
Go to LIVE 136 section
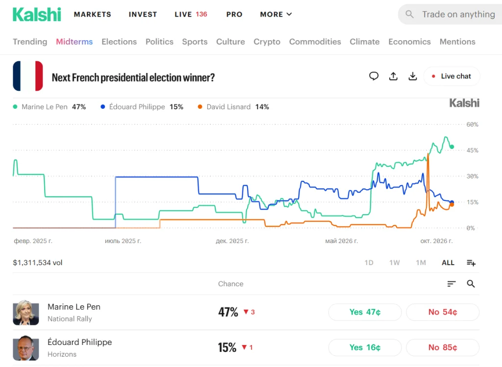pos(191,14)
